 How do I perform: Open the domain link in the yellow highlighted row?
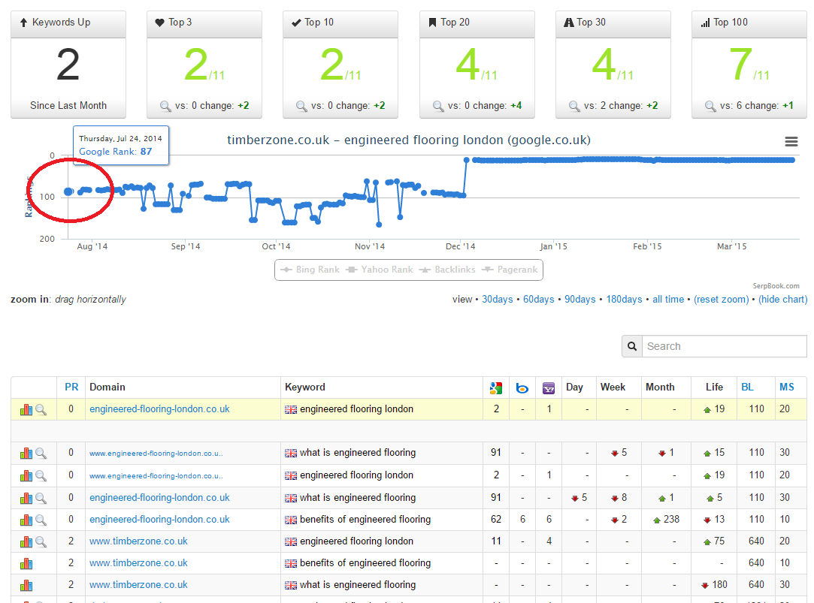click(159, 409)
